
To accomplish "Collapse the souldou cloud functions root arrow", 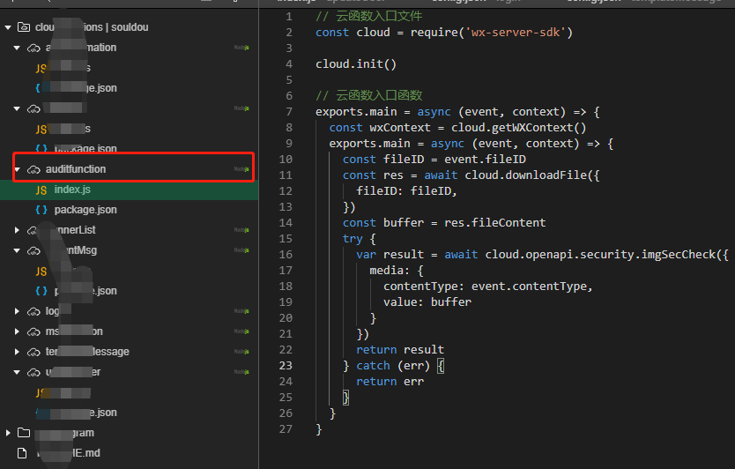I will [x=8, y=27].
